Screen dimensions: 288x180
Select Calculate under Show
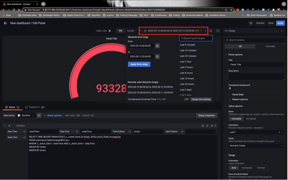click(236, 119)
